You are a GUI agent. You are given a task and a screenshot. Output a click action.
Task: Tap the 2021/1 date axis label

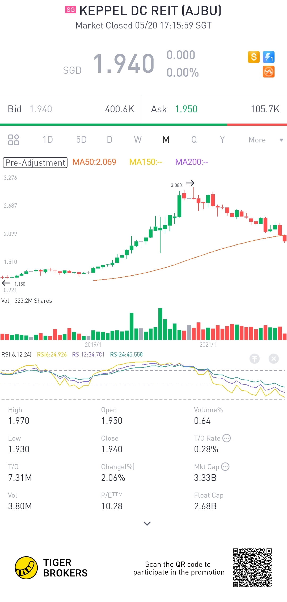[208, 345]
